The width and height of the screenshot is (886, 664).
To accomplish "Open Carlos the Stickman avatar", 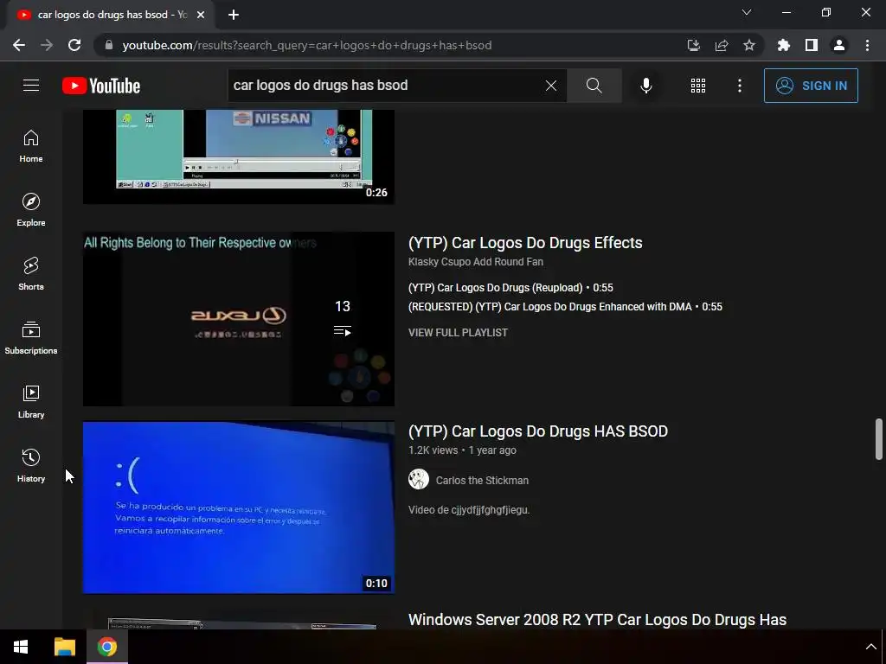I will [418, 479].
